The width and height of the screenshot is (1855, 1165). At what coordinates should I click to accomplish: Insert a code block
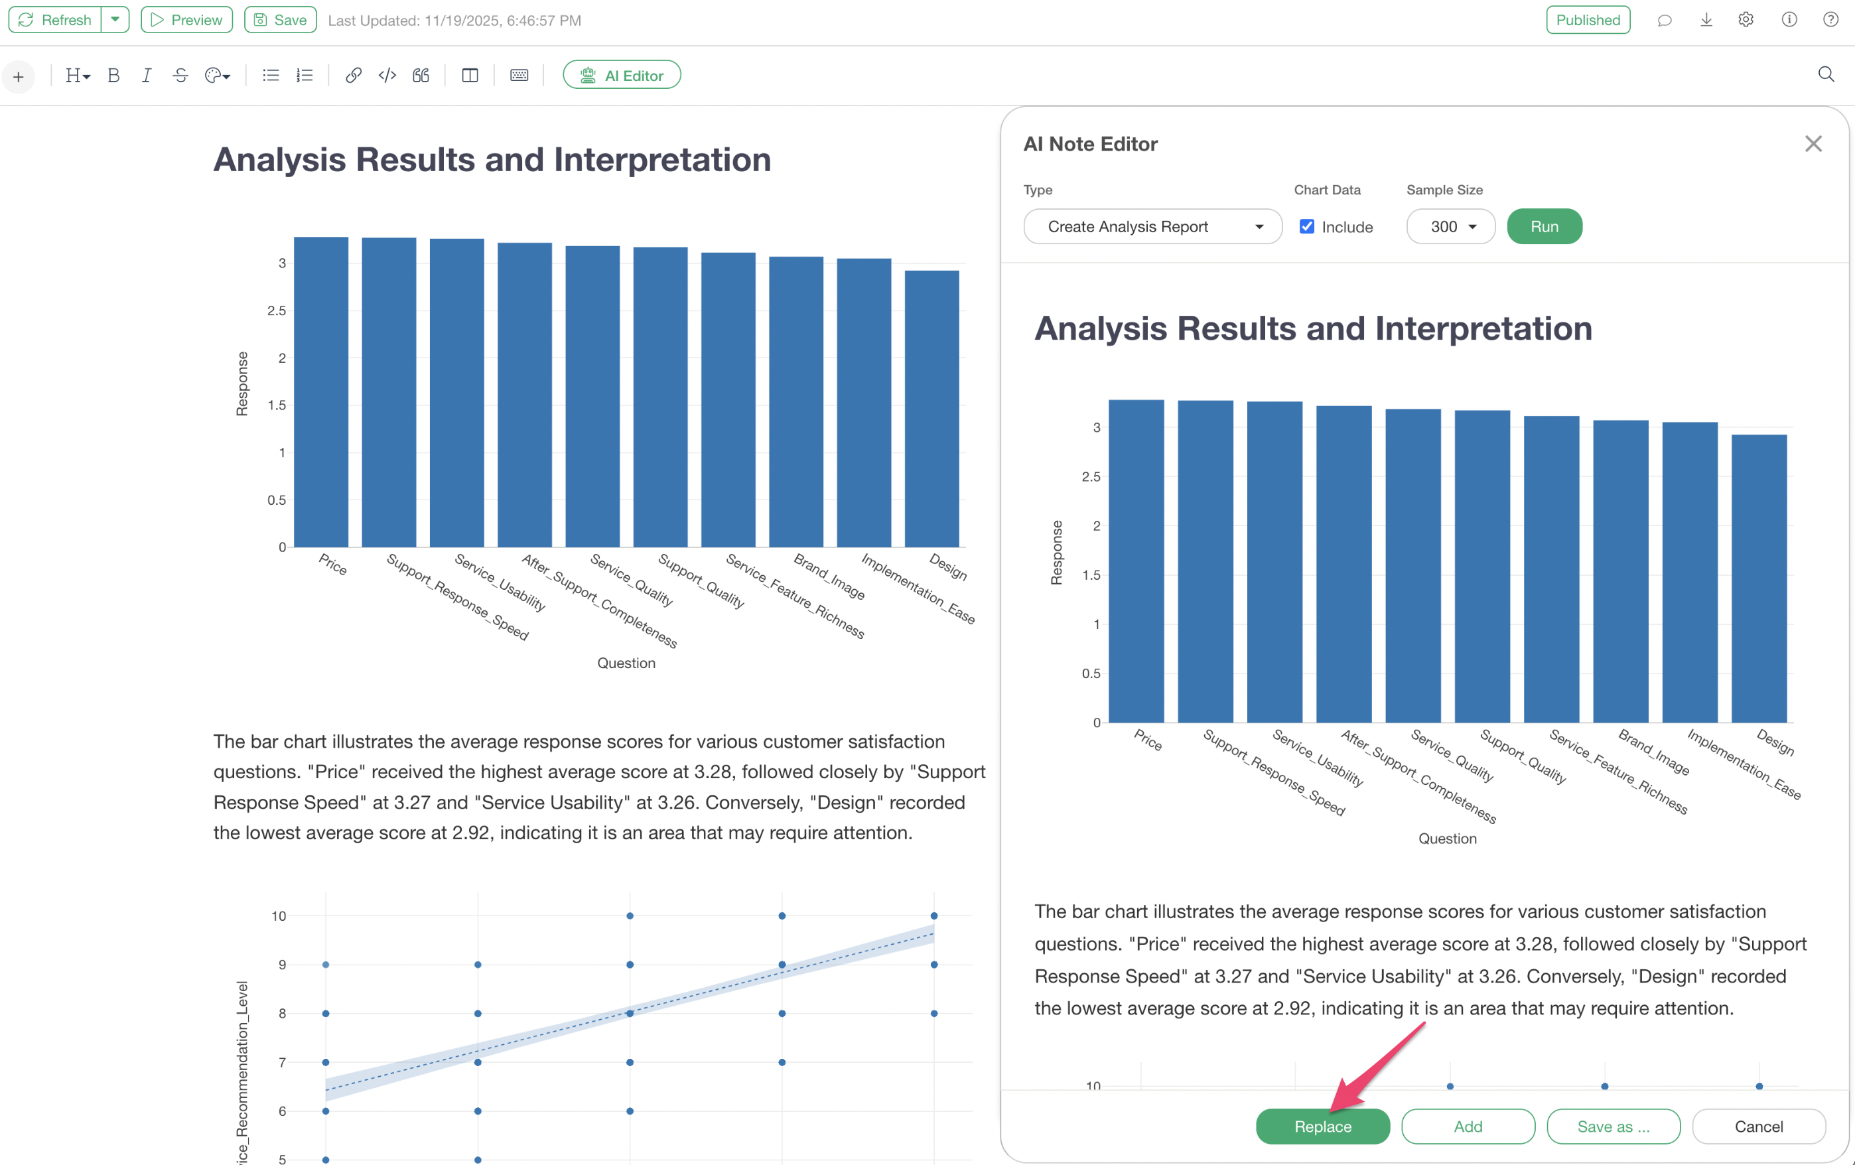(x=387, y=76)
